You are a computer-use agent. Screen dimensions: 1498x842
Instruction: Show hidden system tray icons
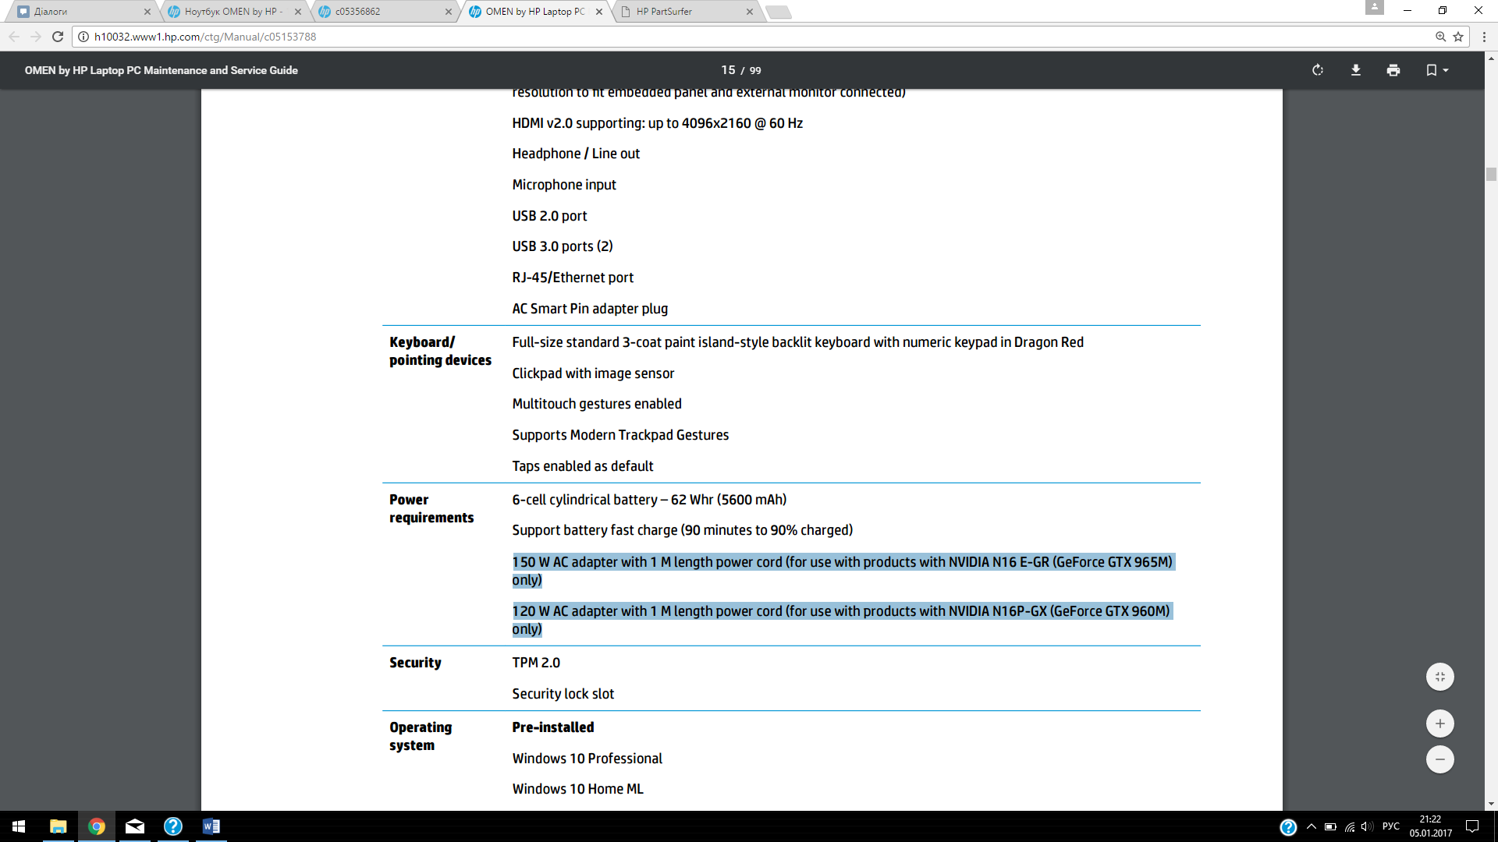pyautogui.click(x=1312, y=826)
